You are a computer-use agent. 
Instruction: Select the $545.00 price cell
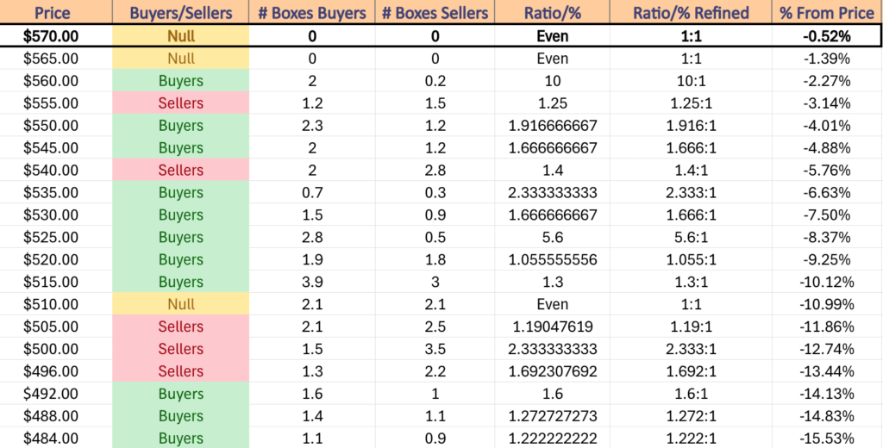(56, 148)
